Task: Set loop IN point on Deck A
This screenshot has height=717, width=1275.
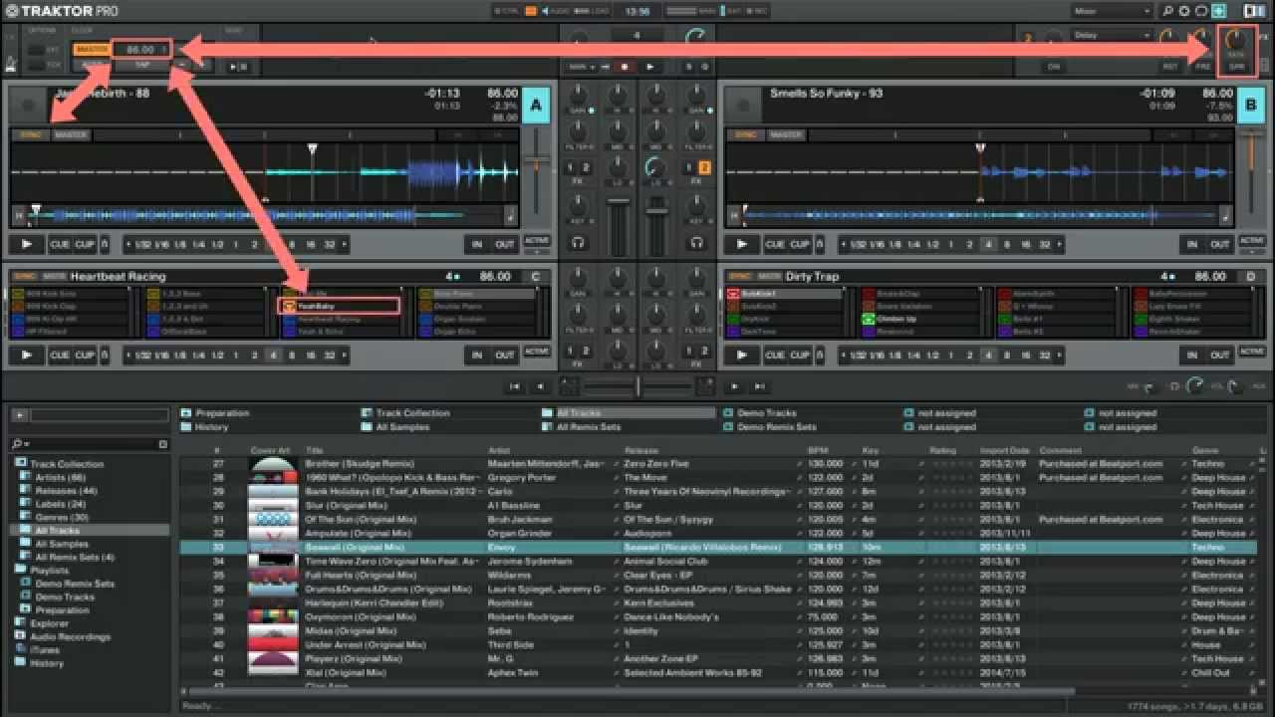Action: [477, 244]
